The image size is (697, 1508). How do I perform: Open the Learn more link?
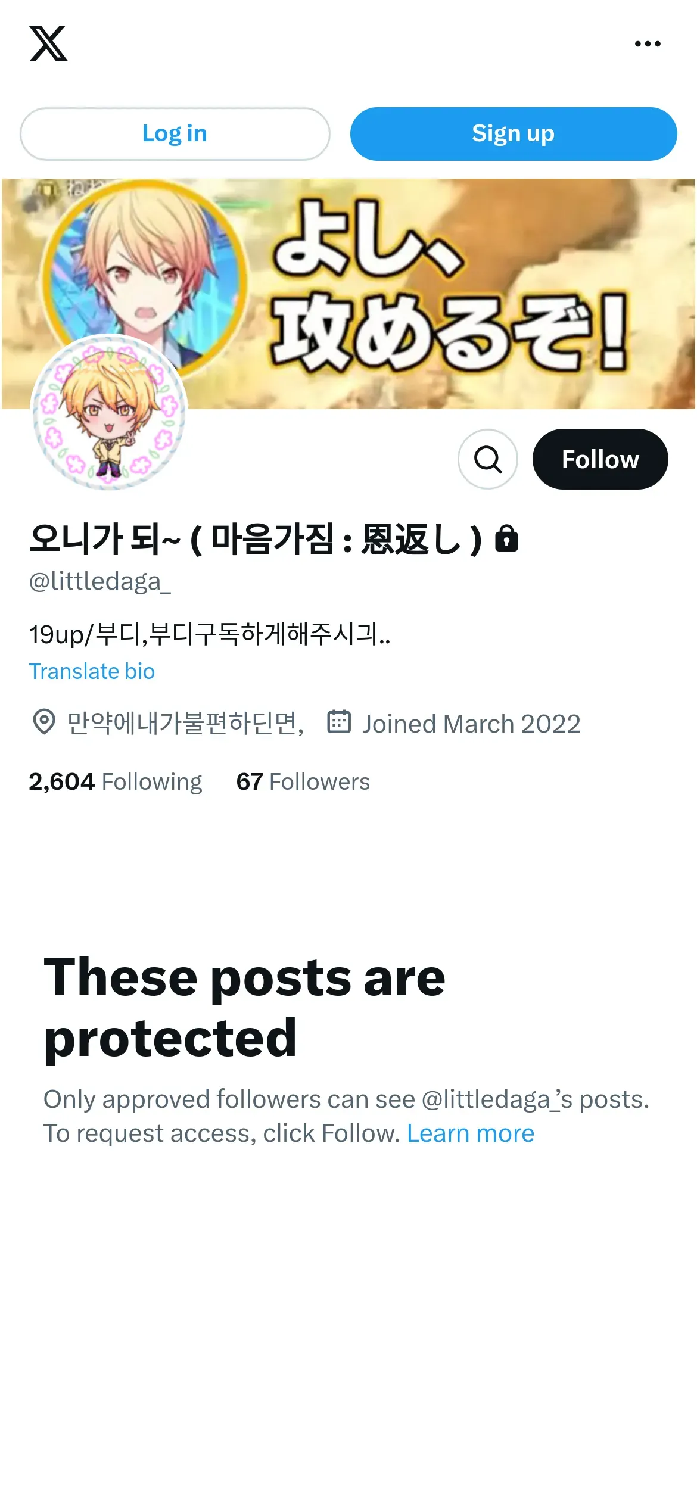tap(471, 1133)
